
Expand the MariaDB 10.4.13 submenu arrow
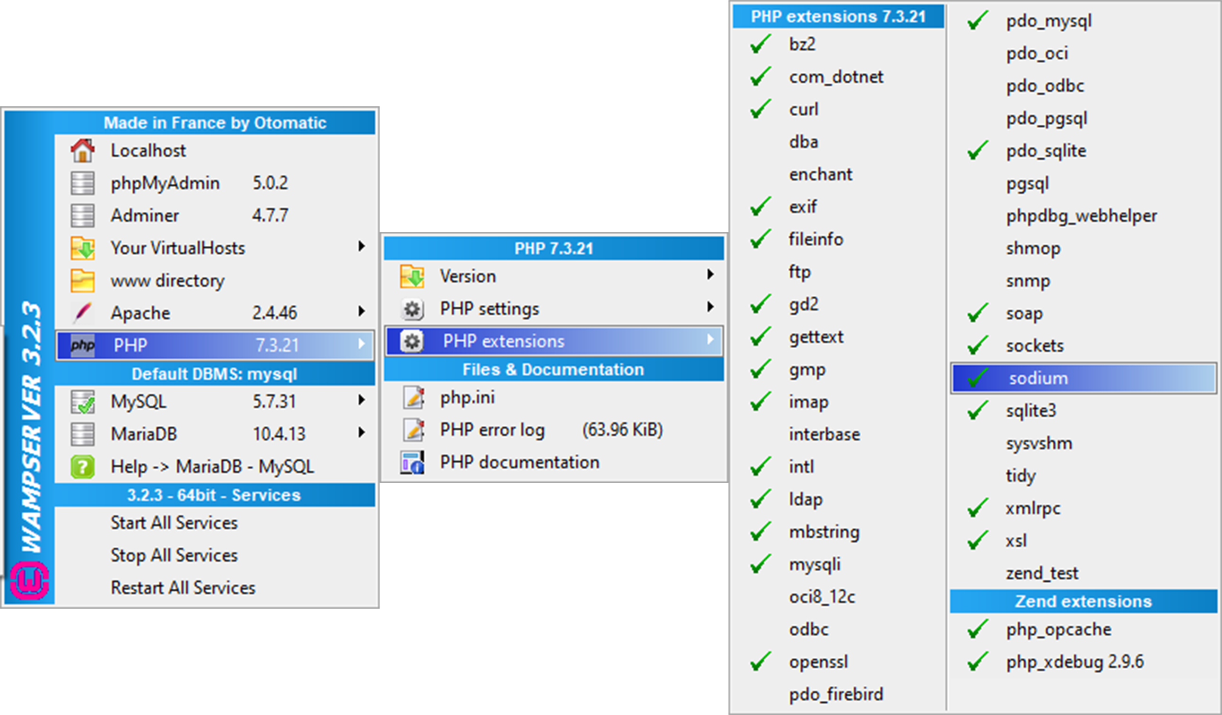click(361, 432)
